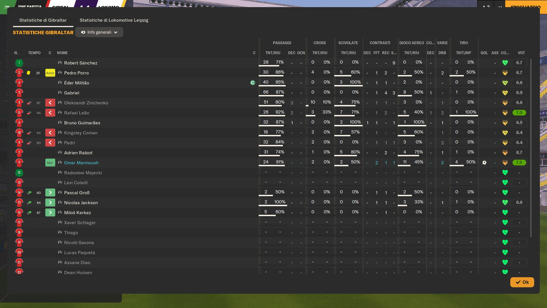The height and width of the screenshot is (308, 547).
Task: Click Robert Sánchez's green condition heart
Action: coord(505,63)
